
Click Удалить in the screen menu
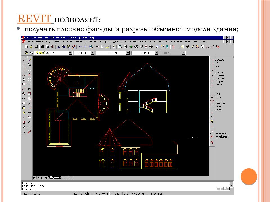(x=220, y=75)
